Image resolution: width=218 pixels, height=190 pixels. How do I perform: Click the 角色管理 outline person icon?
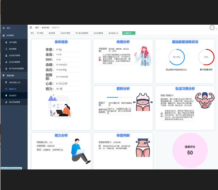(x=6, y=49)
